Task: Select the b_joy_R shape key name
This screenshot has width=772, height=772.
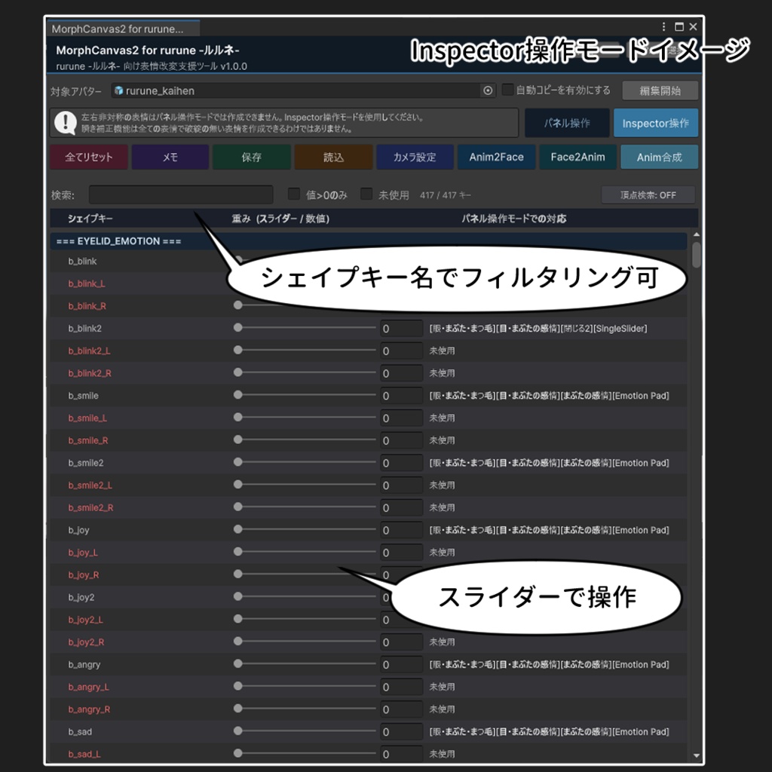Action: 84,575
